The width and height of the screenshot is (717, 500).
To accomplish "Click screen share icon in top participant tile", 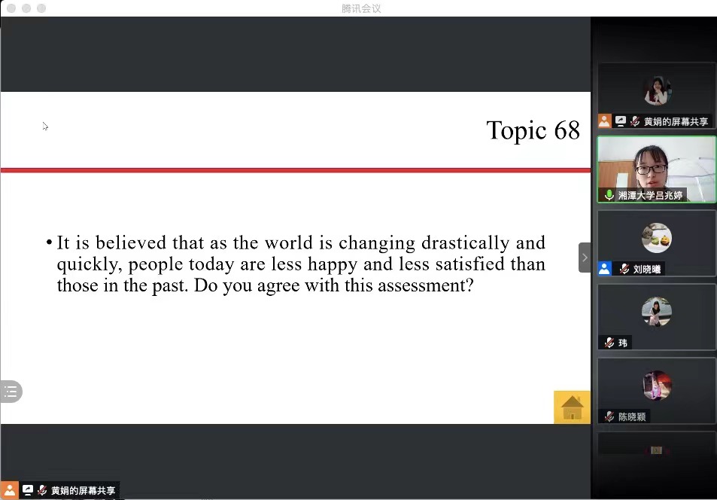I will [621, 121].
